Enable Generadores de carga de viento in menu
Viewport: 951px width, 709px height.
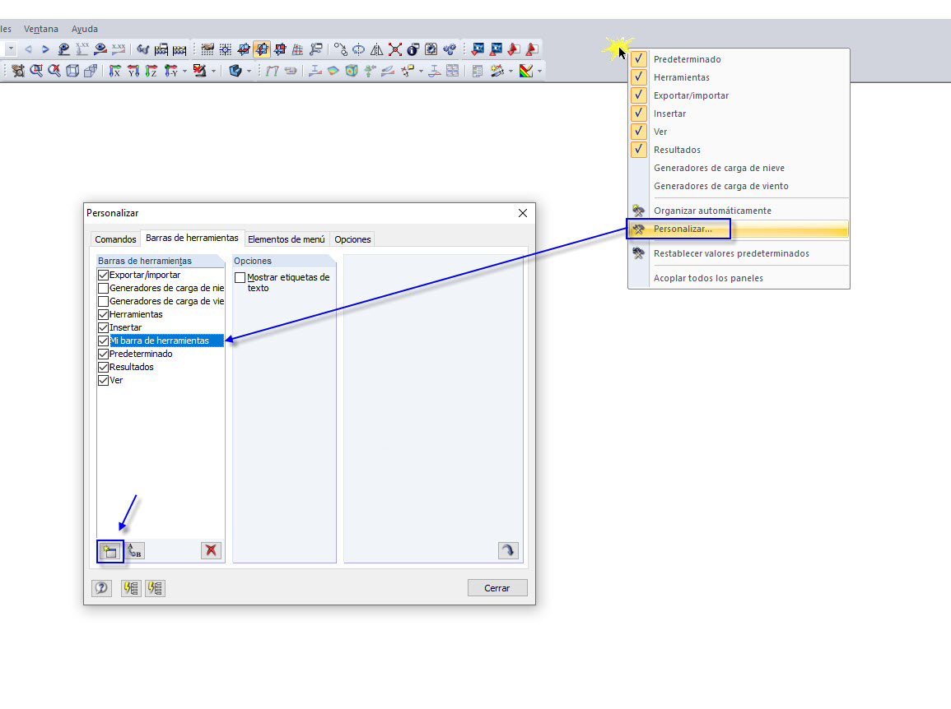739,186
